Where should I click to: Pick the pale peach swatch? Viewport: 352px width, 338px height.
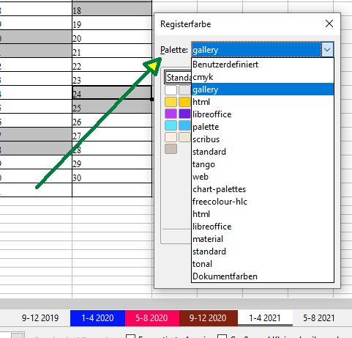coord(171,137)
